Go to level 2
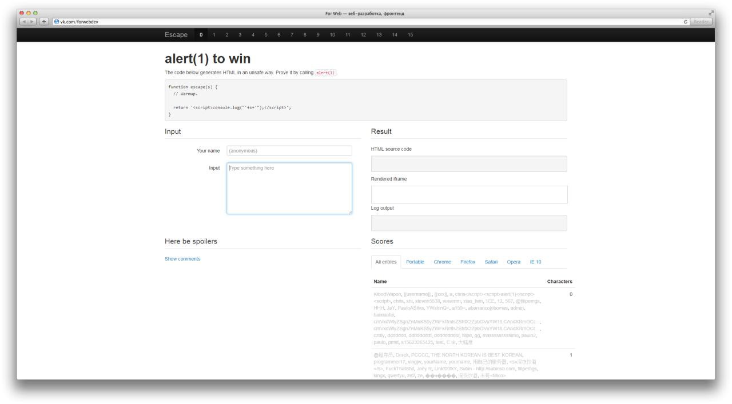 227,35
